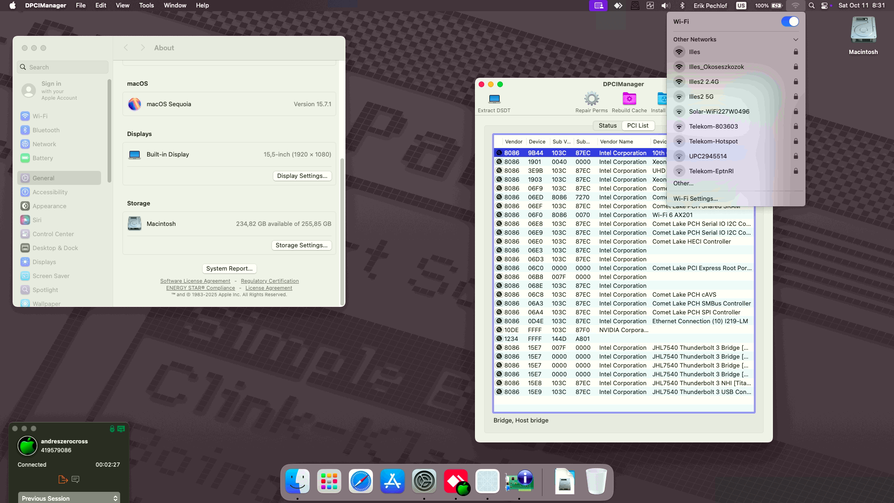This screenshot has width=894, height=503.
Task: Open the View menu
Action: point(122,6)
